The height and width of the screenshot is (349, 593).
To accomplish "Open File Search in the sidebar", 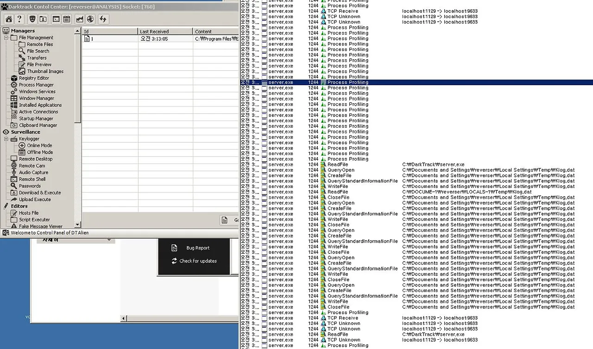I will click(38, 51).
